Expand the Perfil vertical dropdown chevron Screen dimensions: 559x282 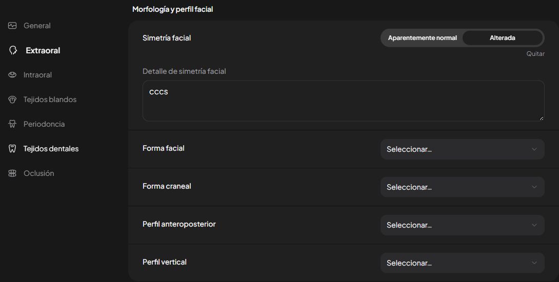534,263
